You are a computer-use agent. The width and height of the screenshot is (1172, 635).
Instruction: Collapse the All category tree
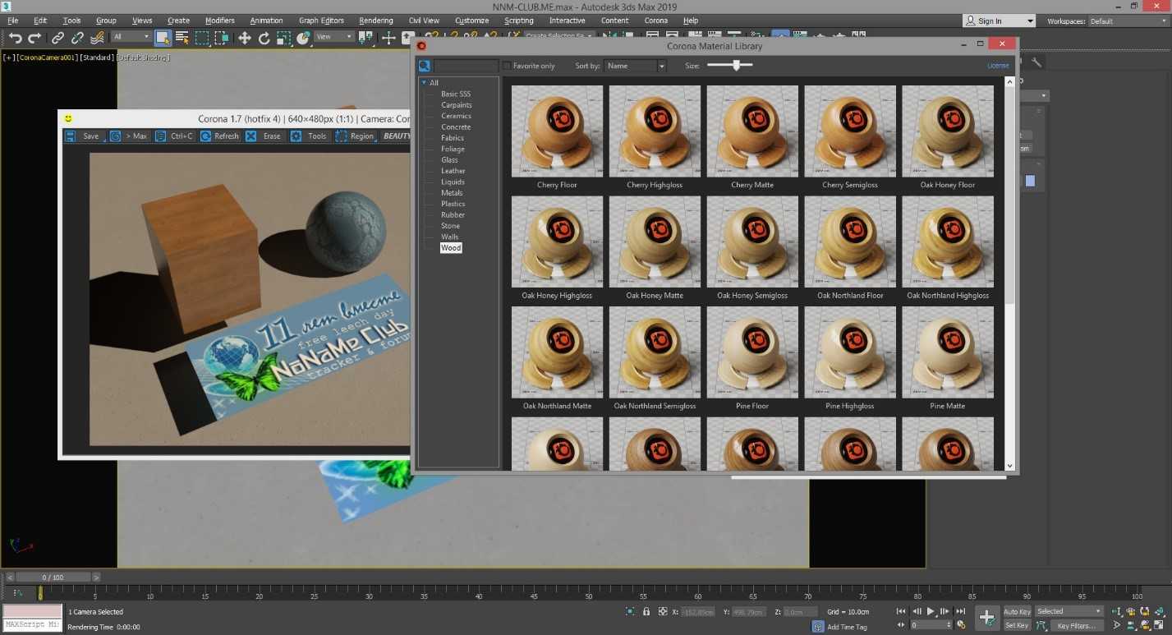pyautogui.click(x=424, y=83)
